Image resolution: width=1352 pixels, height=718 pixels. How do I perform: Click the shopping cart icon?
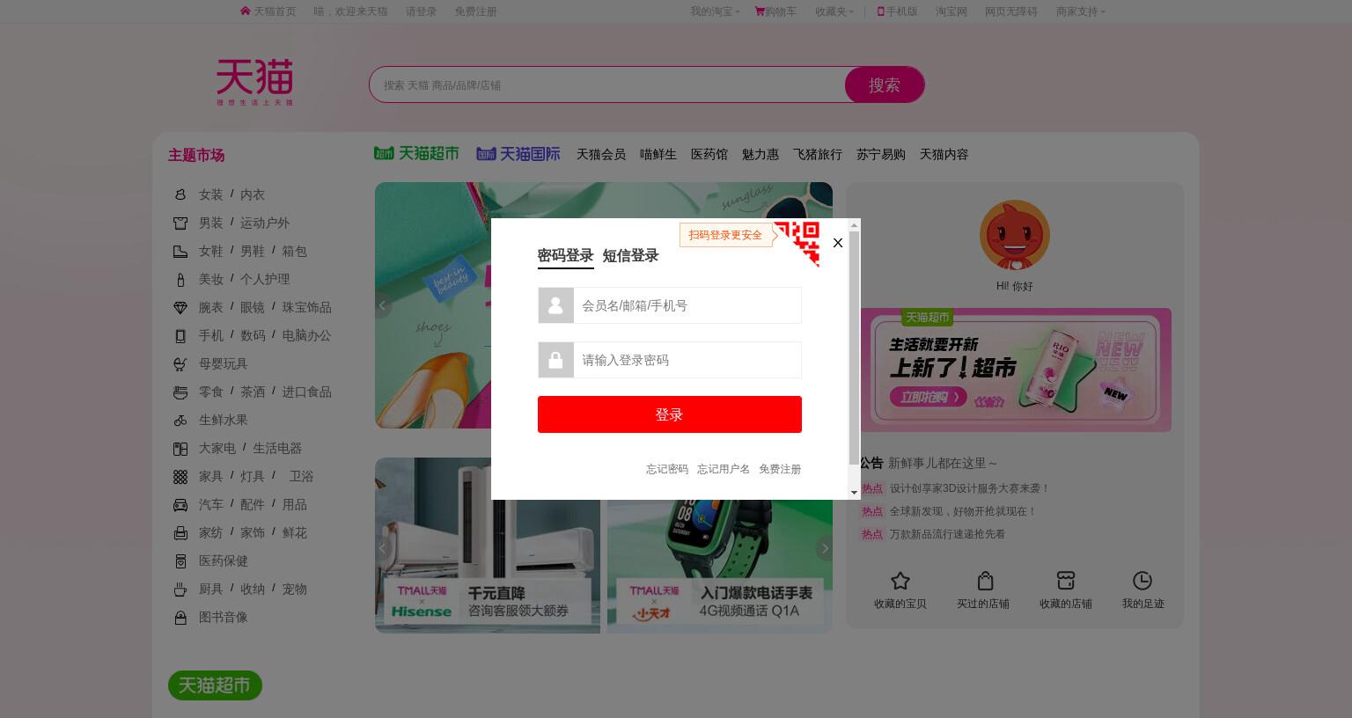coord(760,11)
